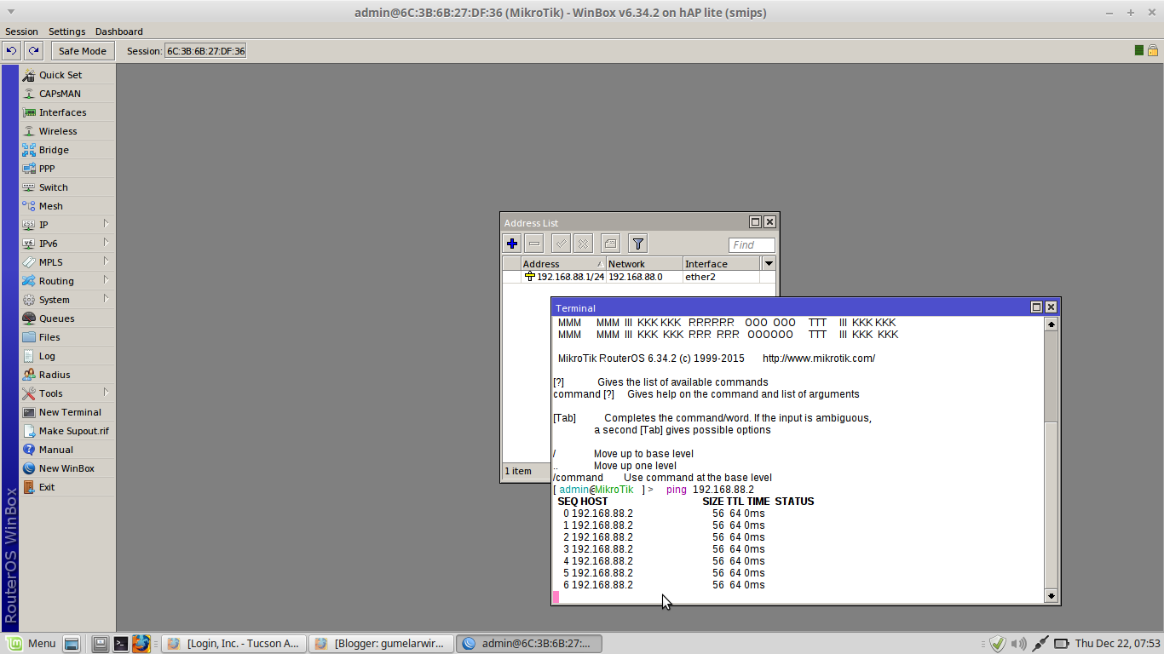Open Interfaces in the sidebar

tap(67, 112)
